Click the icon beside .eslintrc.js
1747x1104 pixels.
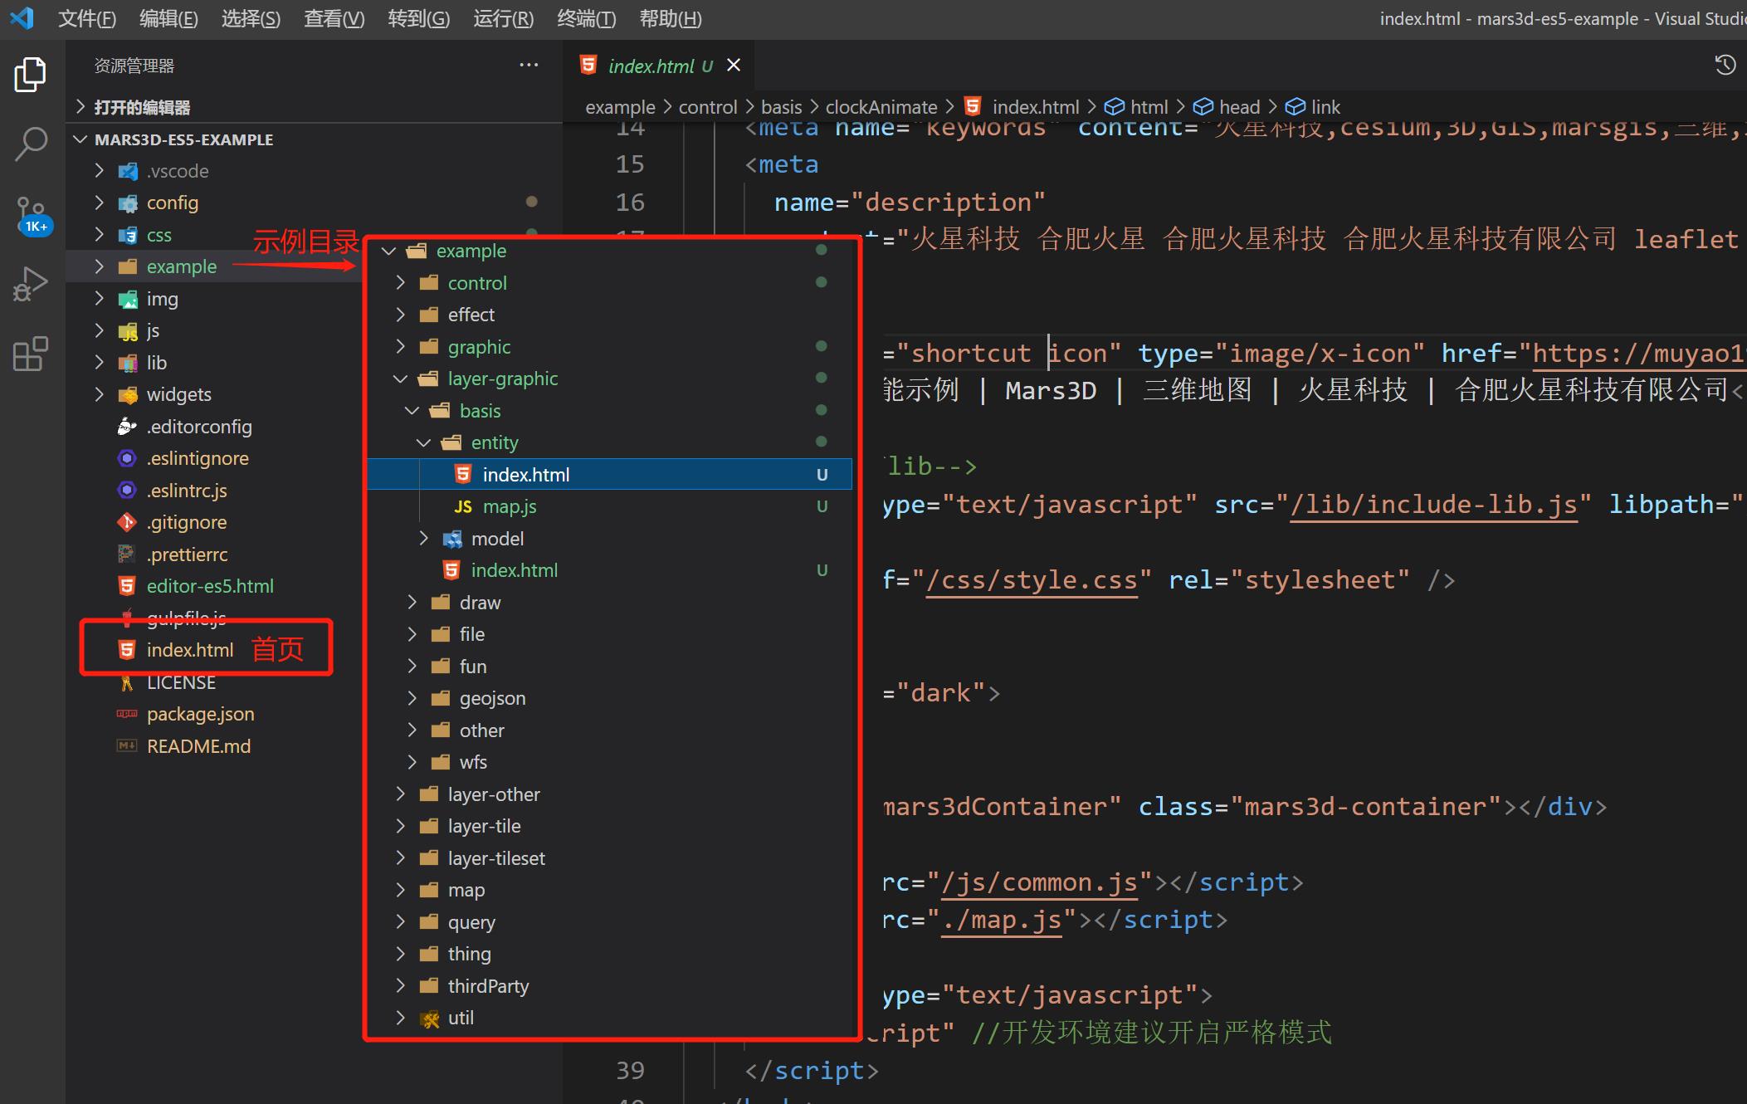click(x=127, y=491)
